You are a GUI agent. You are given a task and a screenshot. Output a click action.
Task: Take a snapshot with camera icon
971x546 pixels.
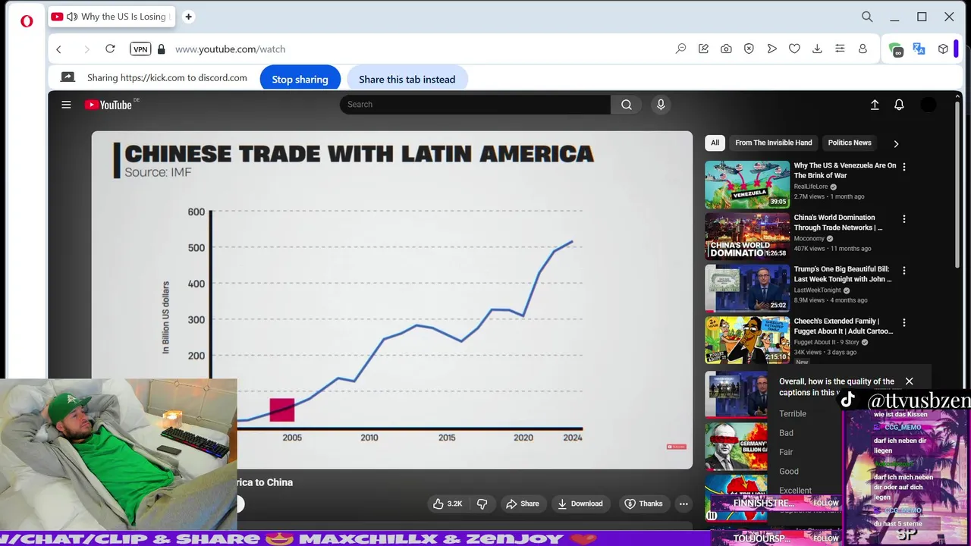coord(726,49)
